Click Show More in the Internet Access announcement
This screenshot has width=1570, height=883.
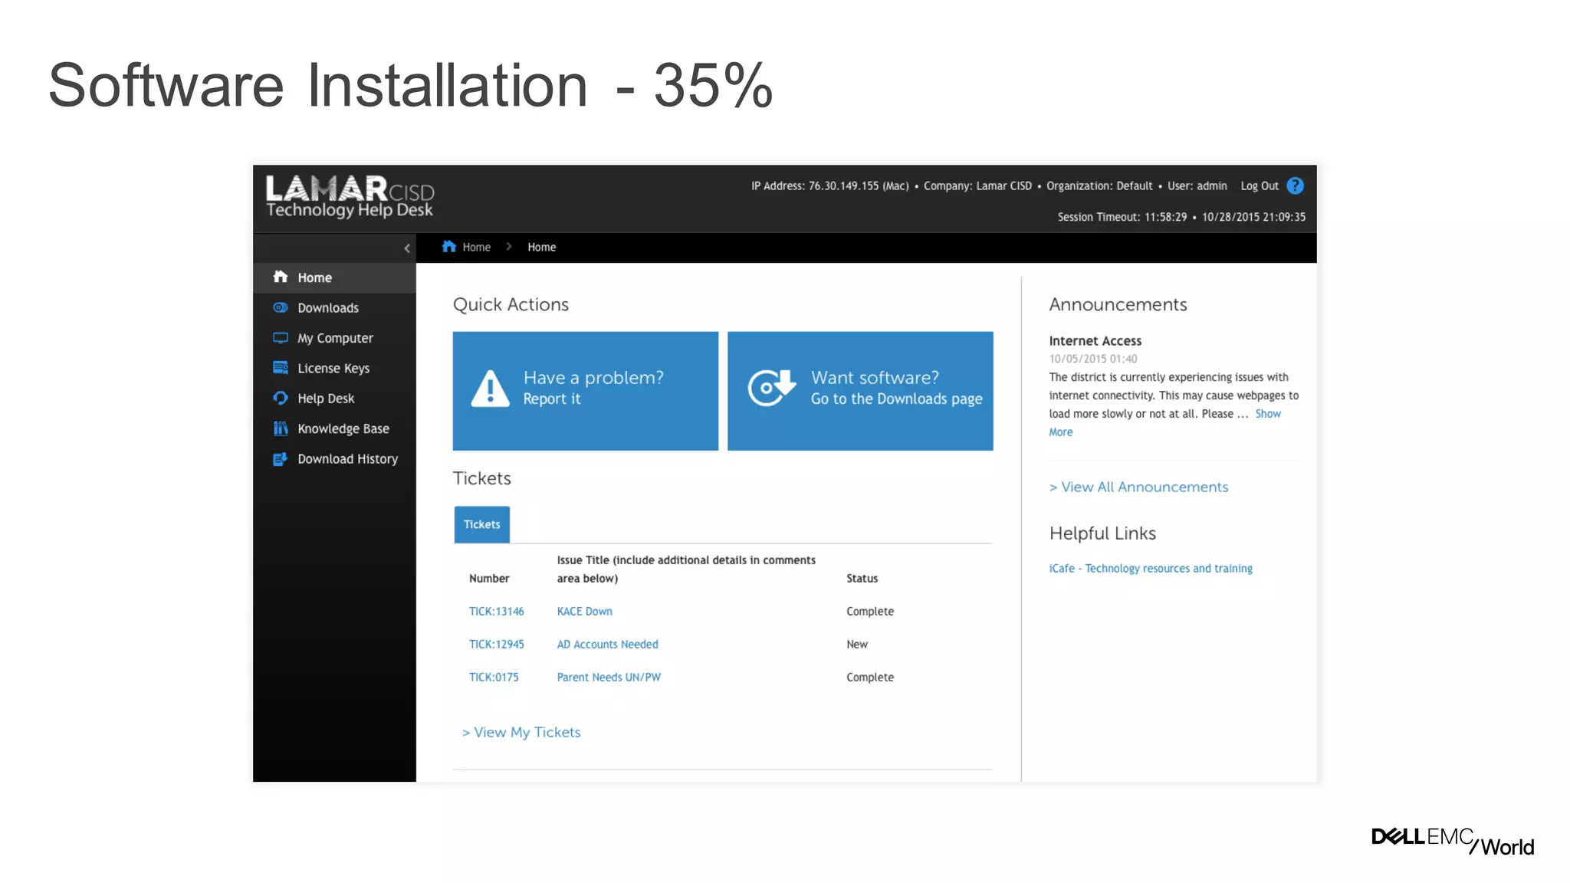(1268, 414)
